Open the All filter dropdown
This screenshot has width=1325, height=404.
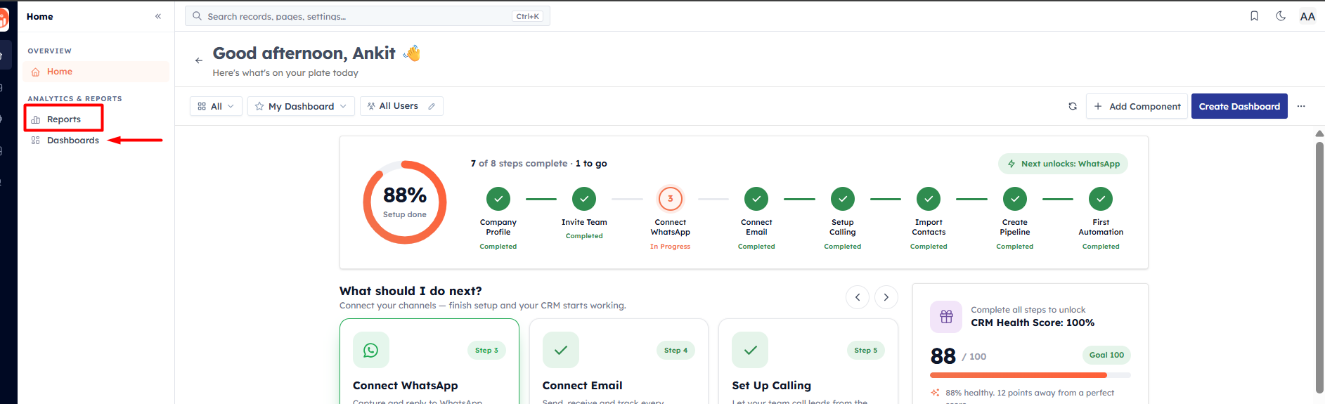coord(216,106)
